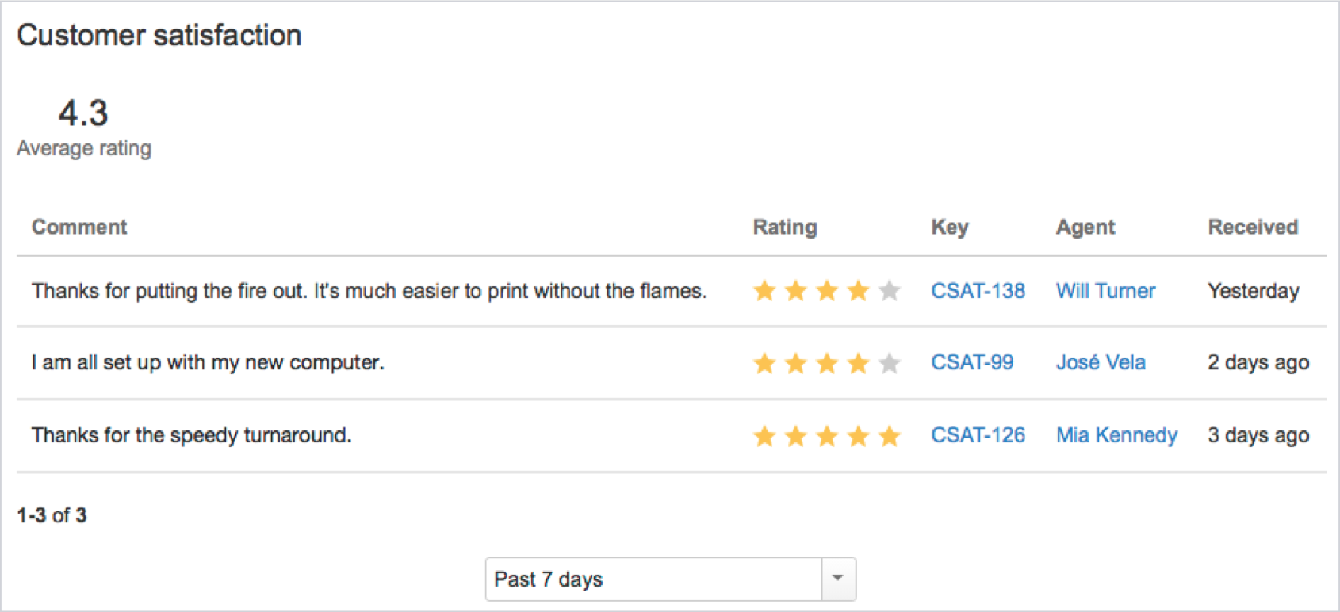Sort the table by the Rating column
Viewport: 1340px width, 612px height.
(784, 227)
